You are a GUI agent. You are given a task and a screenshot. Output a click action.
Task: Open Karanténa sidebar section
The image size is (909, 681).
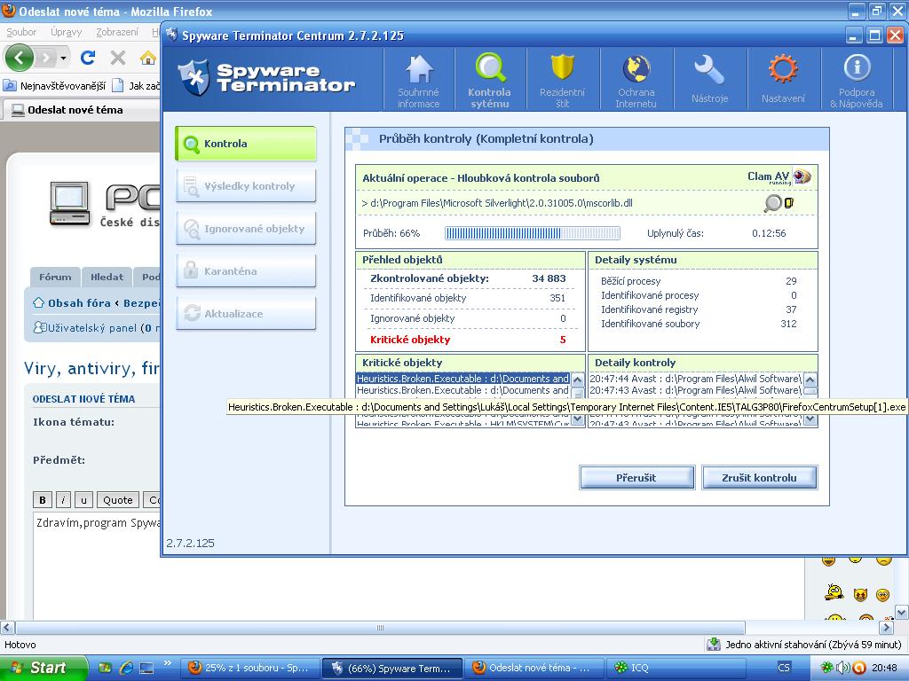246,271
